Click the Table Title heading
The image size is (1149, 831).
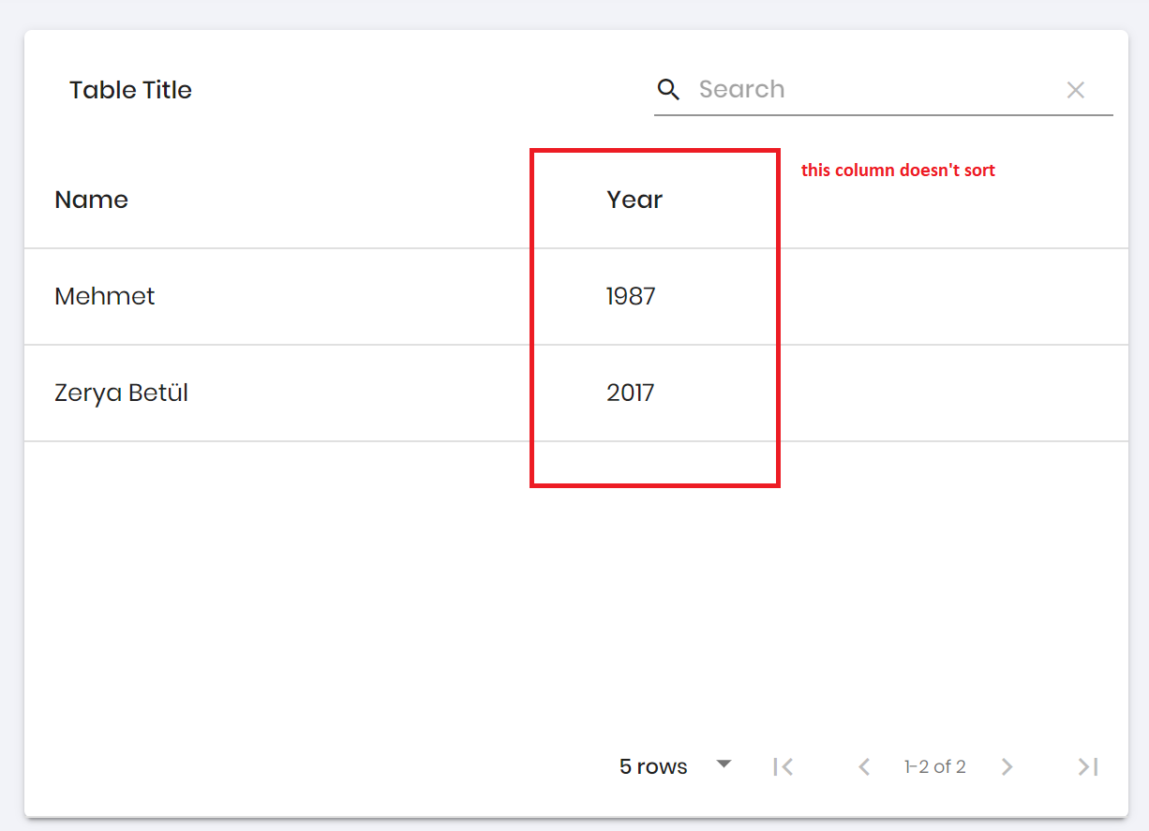point(130,89)
